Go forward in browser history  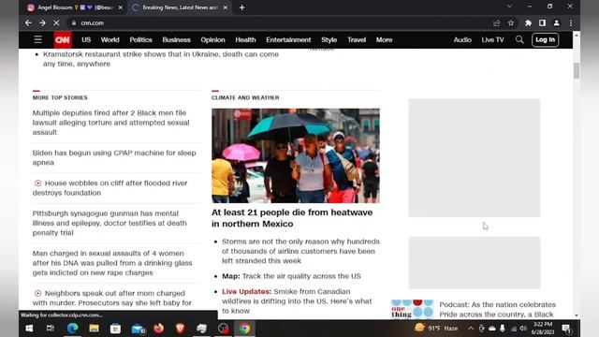click(42, 22)
